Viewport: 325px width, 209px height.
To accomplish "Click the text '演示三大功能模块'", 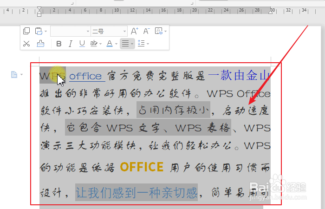I will click(x=88, y=145).
